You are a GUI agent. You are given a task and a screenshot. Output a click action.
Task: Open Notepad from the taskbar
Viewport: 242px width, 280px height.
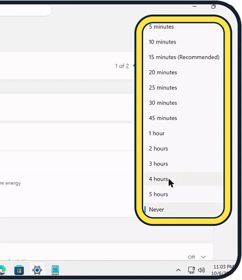pos(55,270)
